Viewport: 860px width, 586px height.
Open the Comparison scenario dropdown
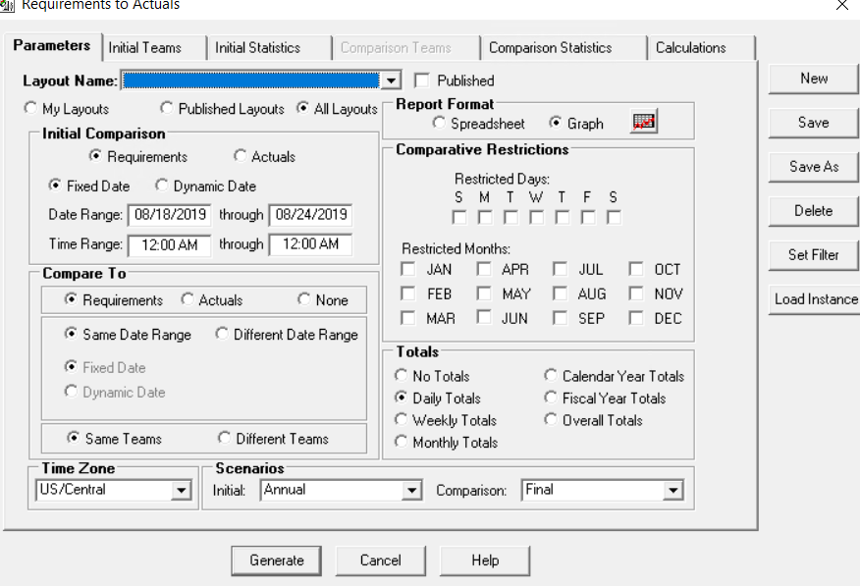[x=672, y=490]
